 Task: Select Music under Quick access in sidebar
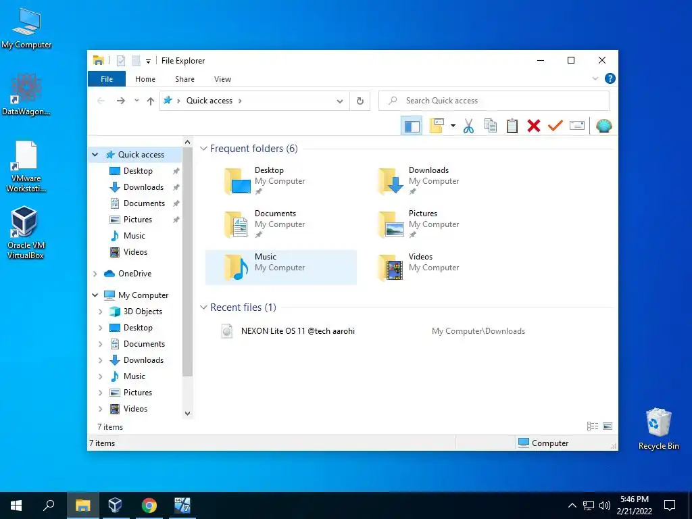tap(134, 236)
